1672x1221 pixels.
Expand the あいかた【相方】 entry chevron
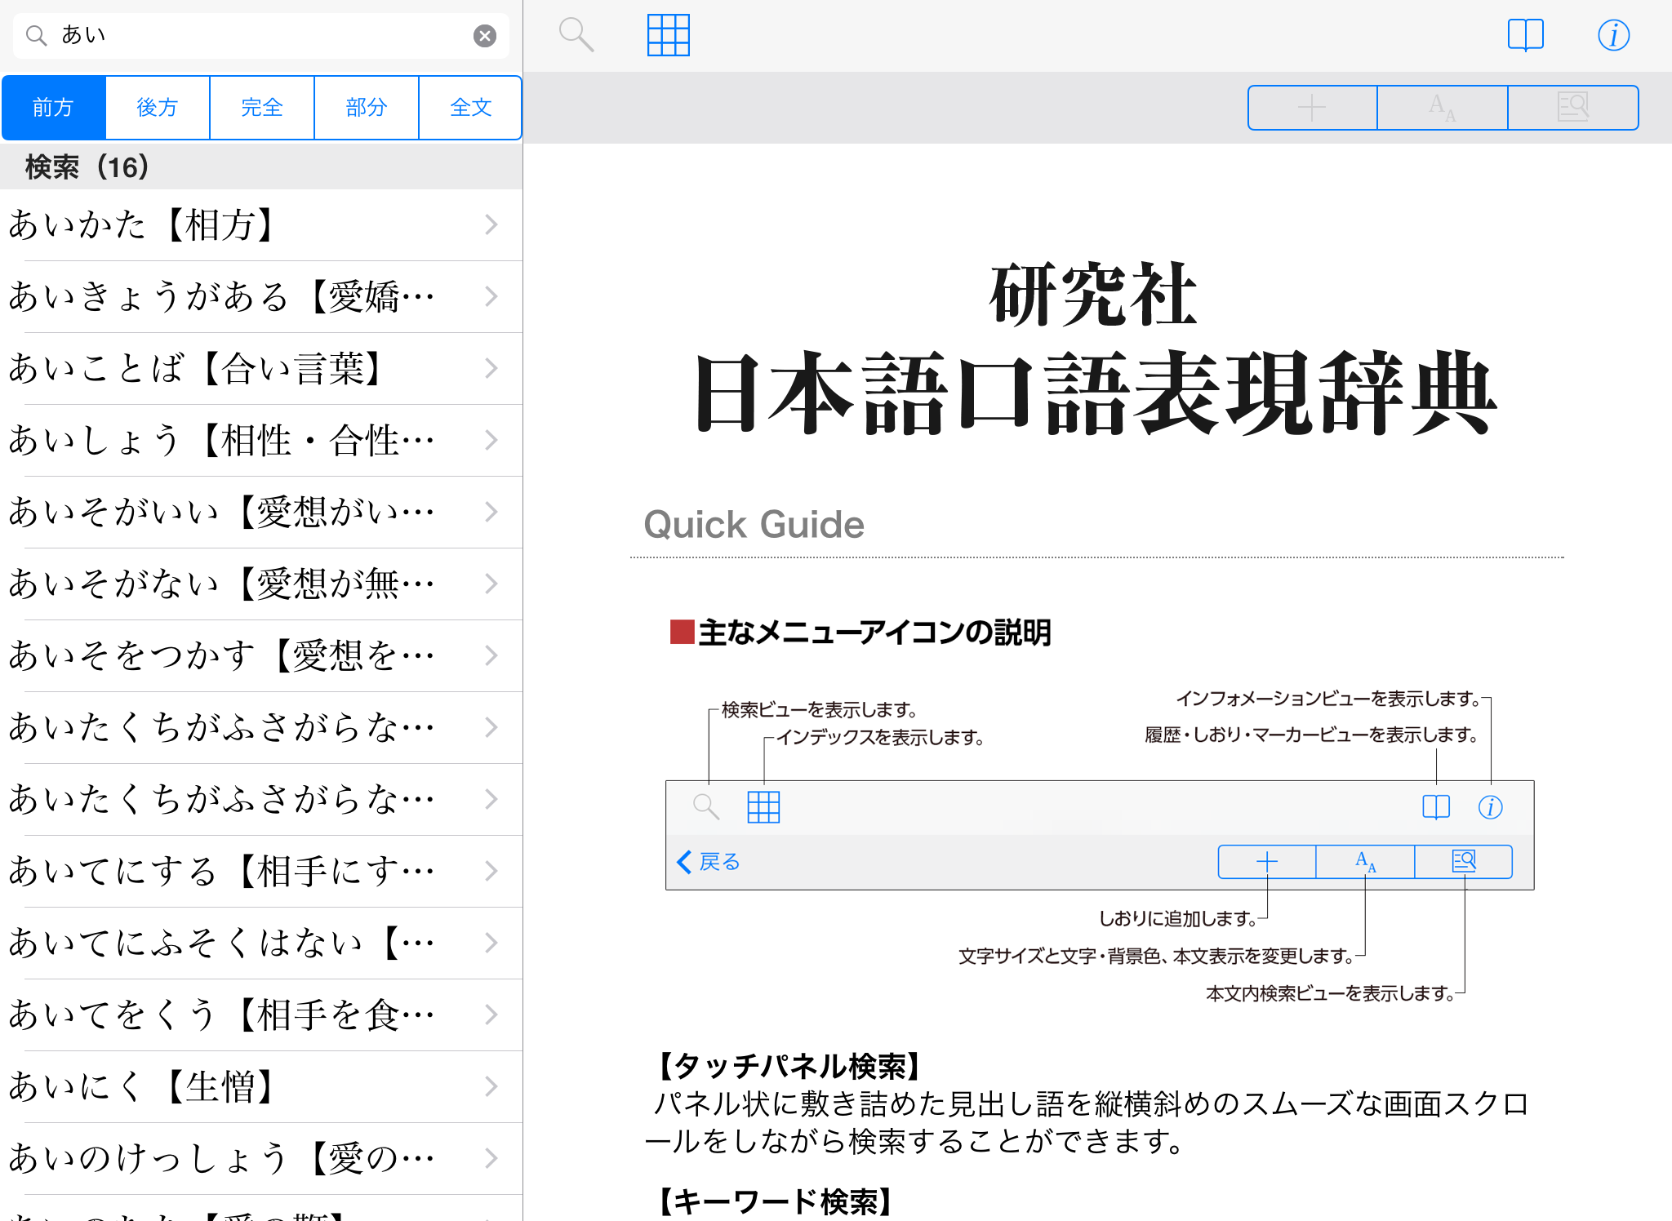pyautogui.click(x=491, y=225)
